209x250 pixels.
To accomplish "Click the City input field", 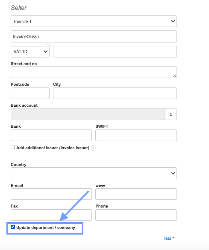I will click(x=115, y=93).
